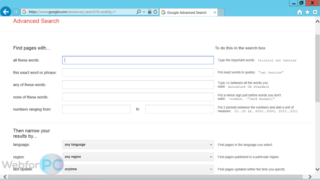Click the security padlock icon
This screenshot has width=320, height=180.
[x=150, y=12]
